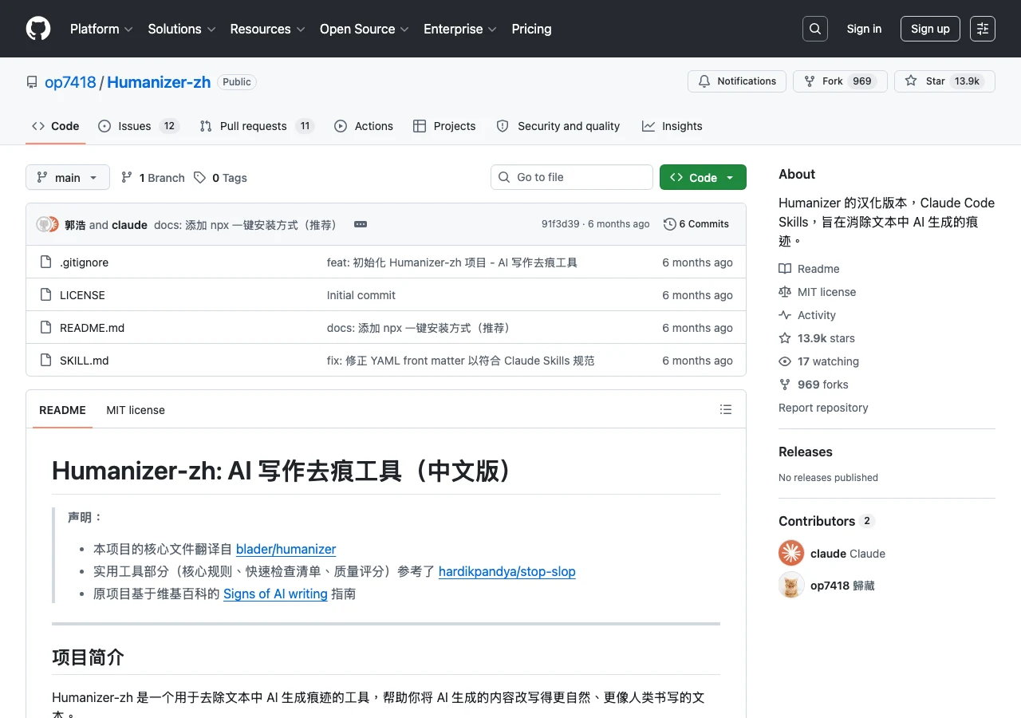
Task: Click the Notifications bell button
Action: (737, 81)
